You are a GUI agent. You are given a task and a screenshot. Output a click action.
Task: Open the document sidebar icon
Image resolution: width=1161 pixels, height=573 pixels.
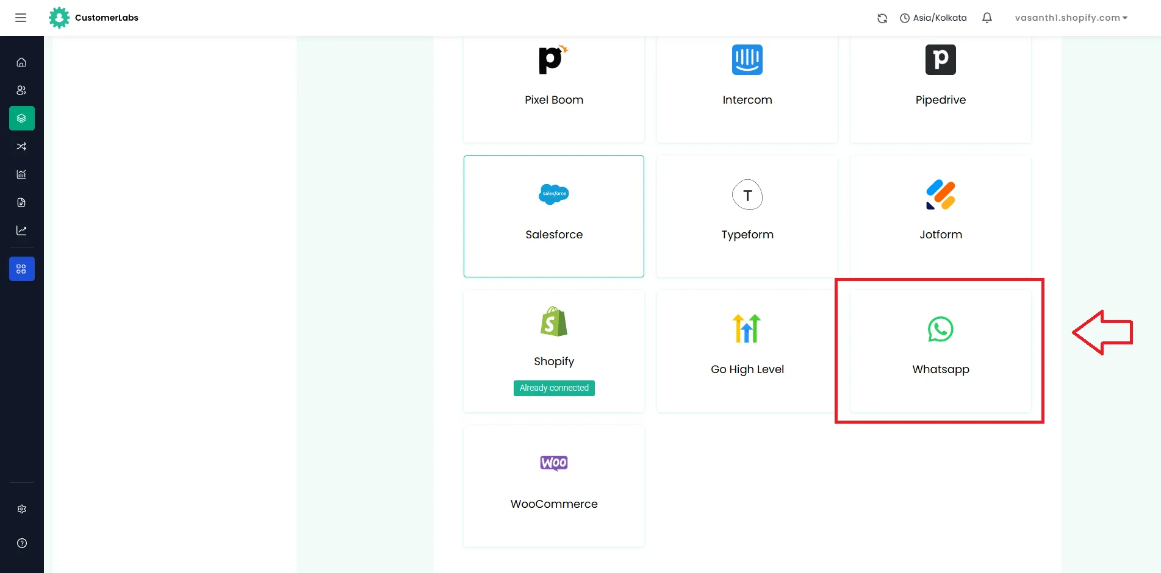click(21, 202)
